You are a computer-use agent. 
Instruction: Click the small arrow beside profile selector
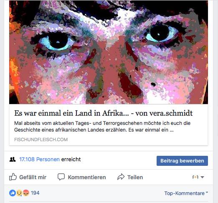(x=203, y=177)
